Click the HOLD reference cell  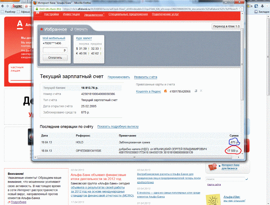(x=80, y=142)
